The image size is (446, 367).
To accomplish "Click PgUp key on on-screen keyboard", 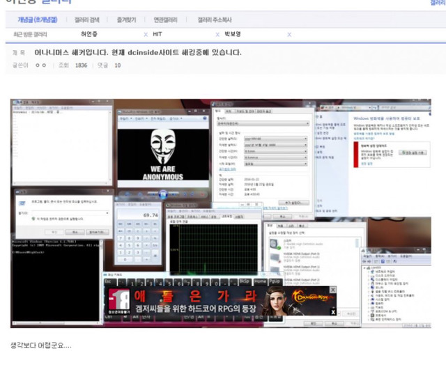I will tap(275, 282).
